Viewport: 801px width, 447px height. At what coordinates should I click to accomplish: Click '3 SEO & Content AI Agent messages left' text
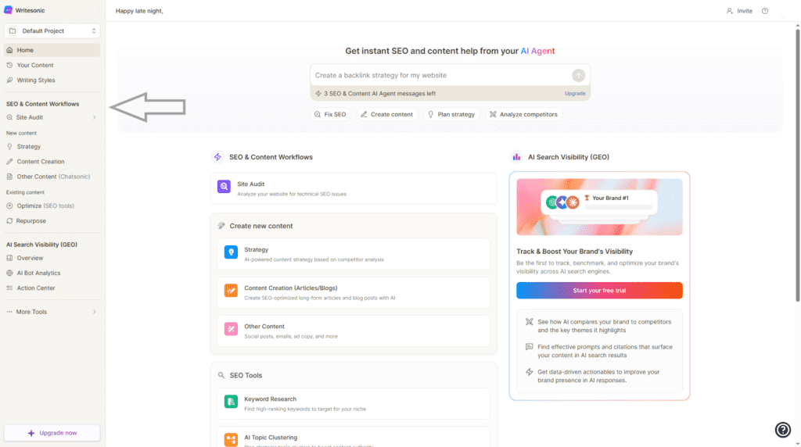click(379, 93)
